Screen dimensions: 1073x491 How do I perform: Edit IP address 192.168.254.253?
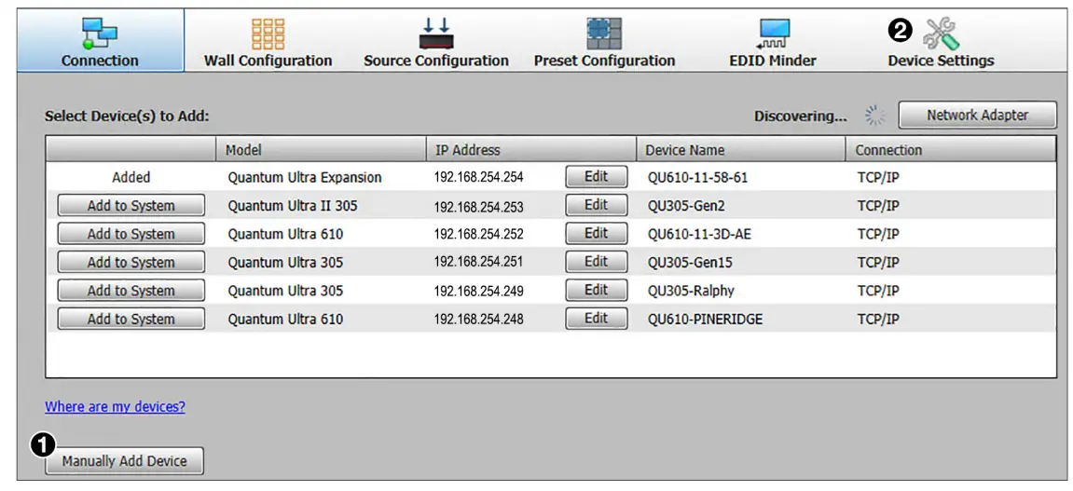[596, 205]
